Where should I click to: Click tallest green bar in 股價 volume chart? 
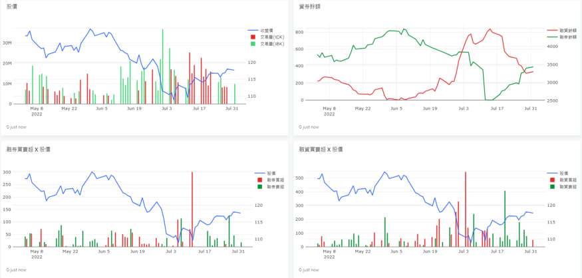pos(162,67)
